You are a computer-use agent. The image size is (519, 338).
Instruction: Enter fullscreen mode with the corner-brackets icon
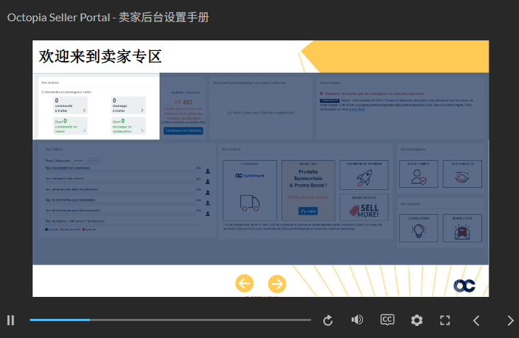(445, 320)
